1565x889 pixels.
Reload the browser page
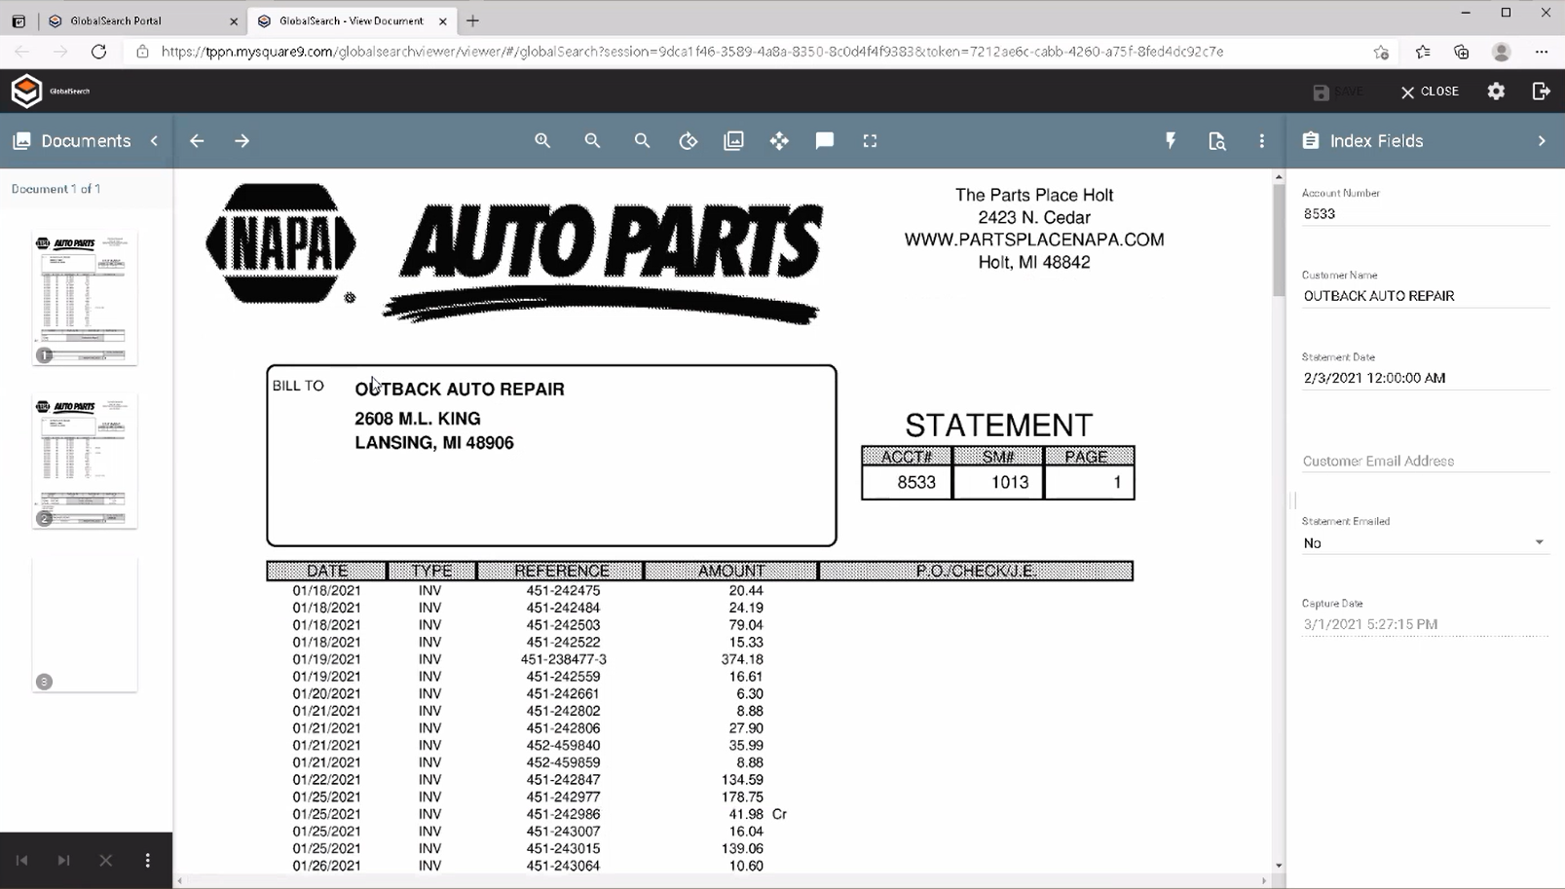(x=98, y=52)
